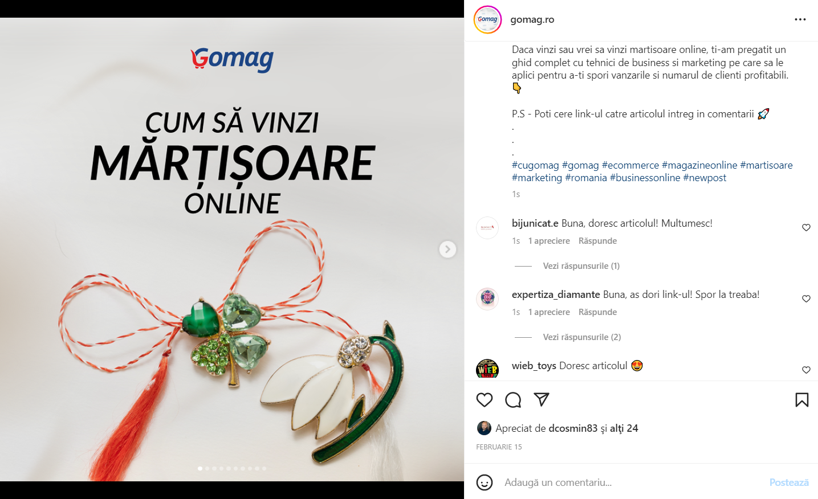Open dcosmin83 profile from likes
The width and height of the screenshot is (818, 499).
573,428
